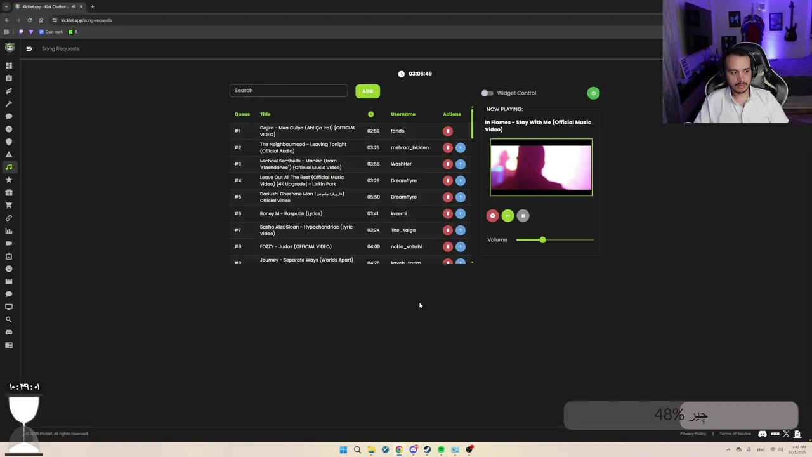Open the gift box icon in sidebar
This screenshot has width=812, height=457.
click(9, 192)
